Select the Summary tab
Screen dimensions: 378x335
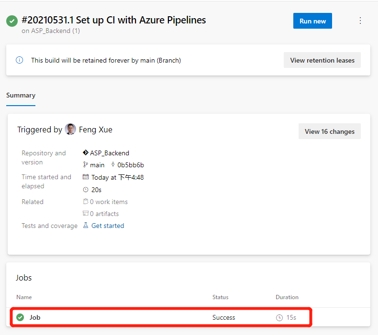(x=21, y=96)
